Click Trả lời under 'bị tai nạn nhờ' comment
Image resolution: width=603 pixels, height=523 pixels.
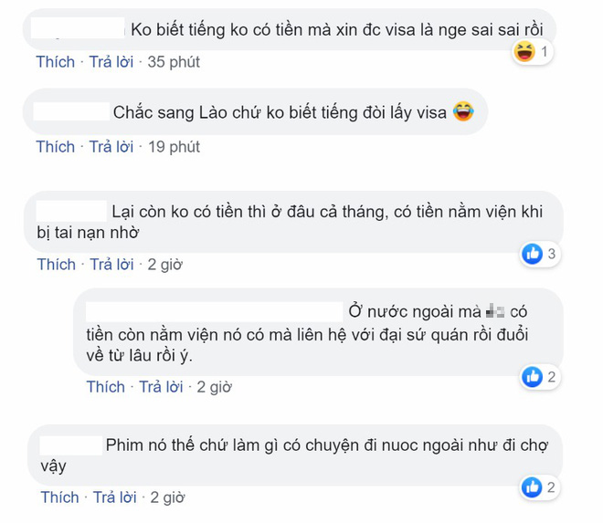(x=111, y=265)
